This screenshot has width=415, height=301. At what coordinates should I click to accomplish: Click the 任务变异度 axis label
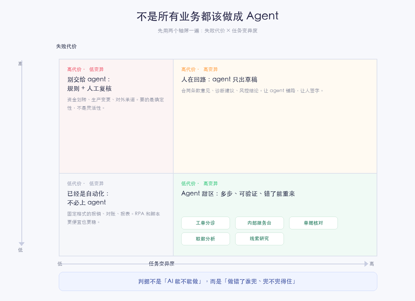[162, 264]
